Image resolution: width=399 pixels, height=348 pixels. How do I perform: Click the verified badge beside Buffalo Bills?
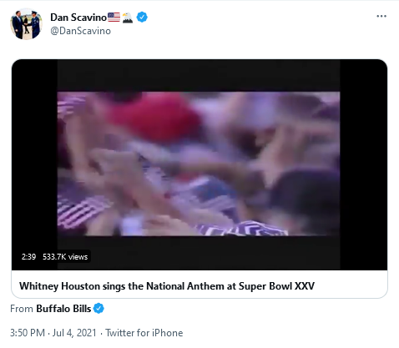[x=98, y=309]
